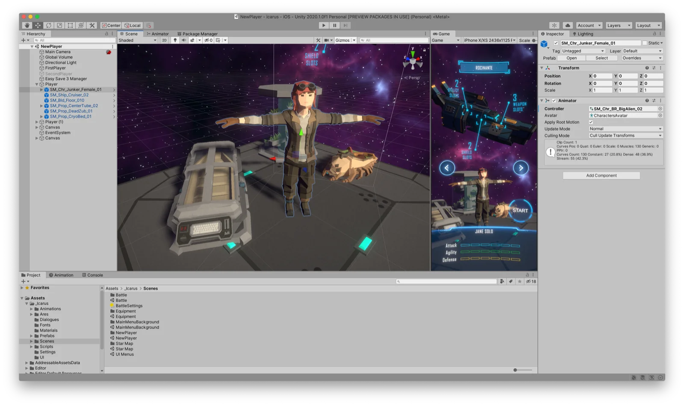This screenshot has height=406, width=684.
Task: Toggle scene lighting in Scene view
Action: point(175,40)
